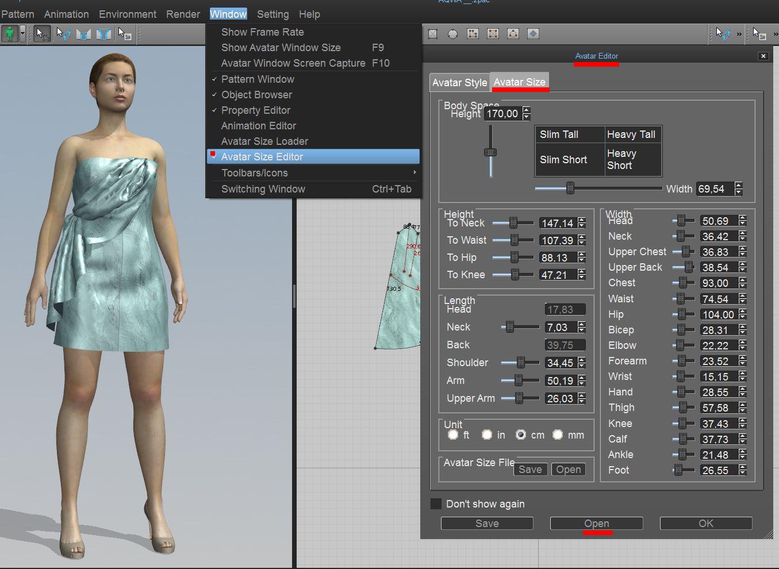The height and width of the screenshot is (569, 779).
Task: Click the Body Height value field
Action: coord(502,114)
